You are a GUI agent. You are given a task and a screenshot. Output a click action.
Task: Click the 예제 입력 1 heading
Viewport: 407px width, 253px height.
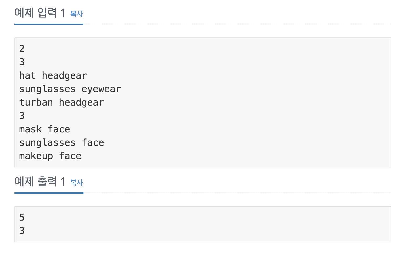point(40,13)
